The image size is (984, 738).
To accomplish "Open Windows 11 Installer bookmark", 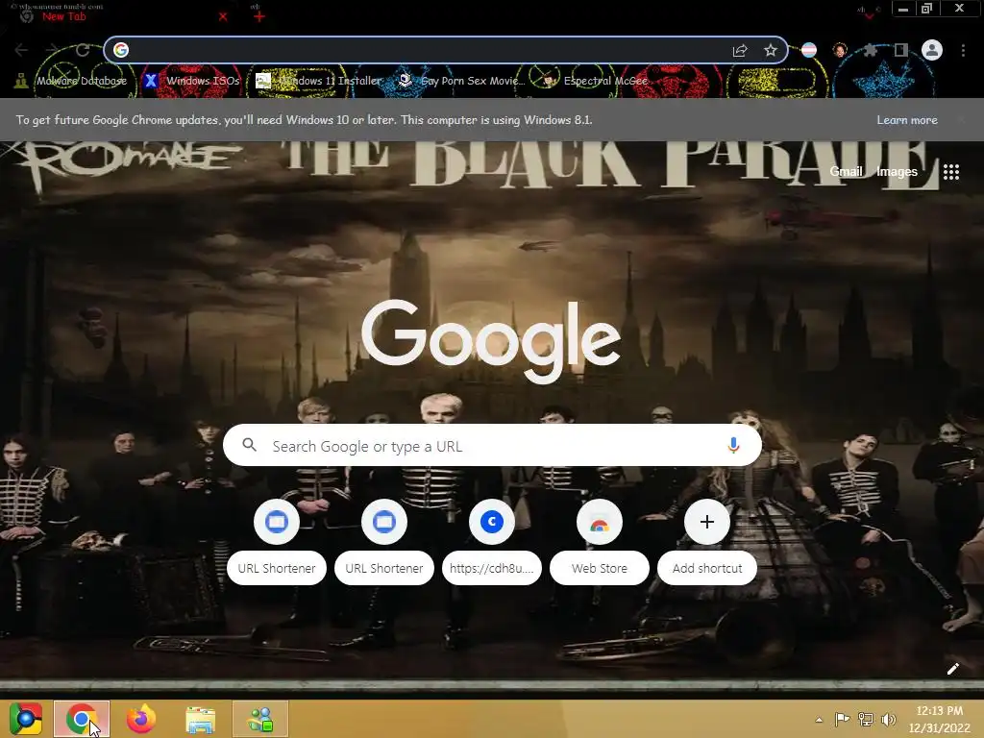I will pyautogui.click(x=319, y=81).
